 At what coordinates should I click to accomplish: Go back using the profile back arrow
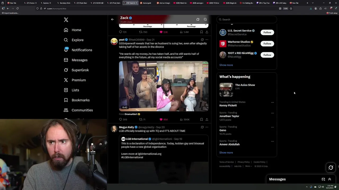pyautogui.click(x=113, y=19)
